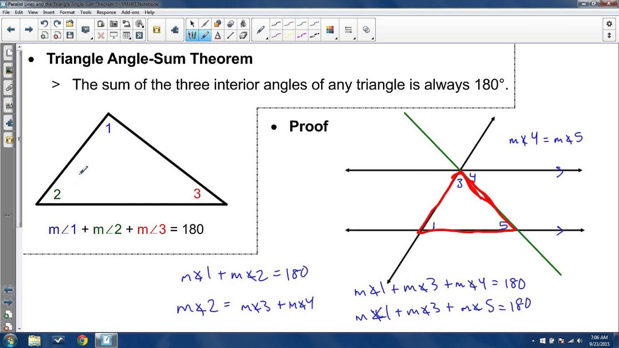This screenshot has width=619, height=348.
Task: Open the Attachments paperclip tab in sidebar
Action: [x=9, y=87]
